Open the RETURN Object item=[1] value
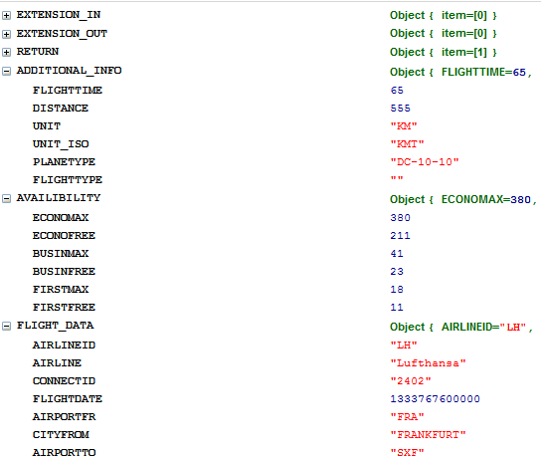 [444, 52]
